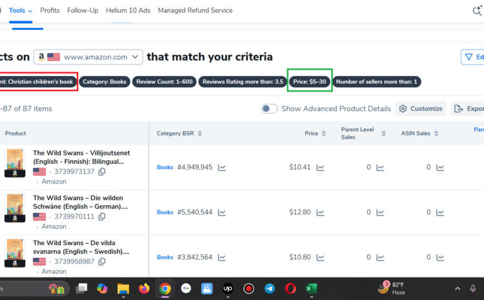Open price chart for $12.80
The height and width of the screenshot is (300, 484).
(x=320, y=213)
